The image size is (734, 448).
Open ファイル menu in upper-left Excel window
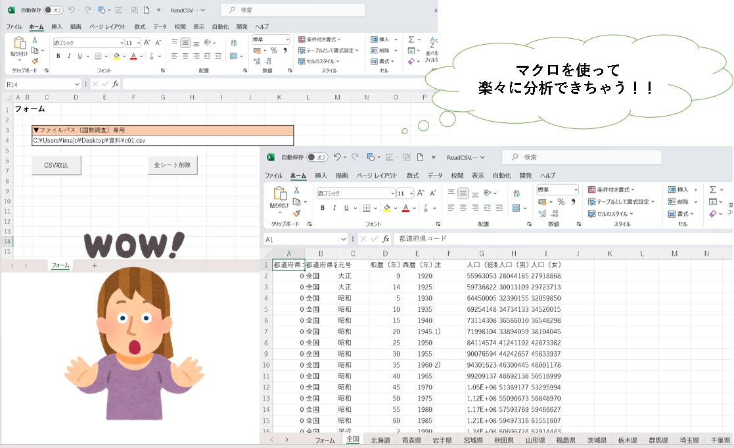(14, 27)
